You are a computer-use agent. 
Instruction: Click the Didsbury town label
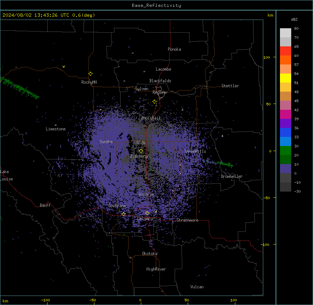pos(139,156)
